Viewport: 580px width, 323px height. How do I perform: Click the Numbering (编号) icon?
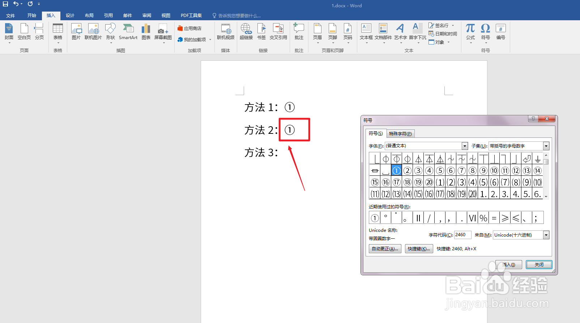coord(501,32)
